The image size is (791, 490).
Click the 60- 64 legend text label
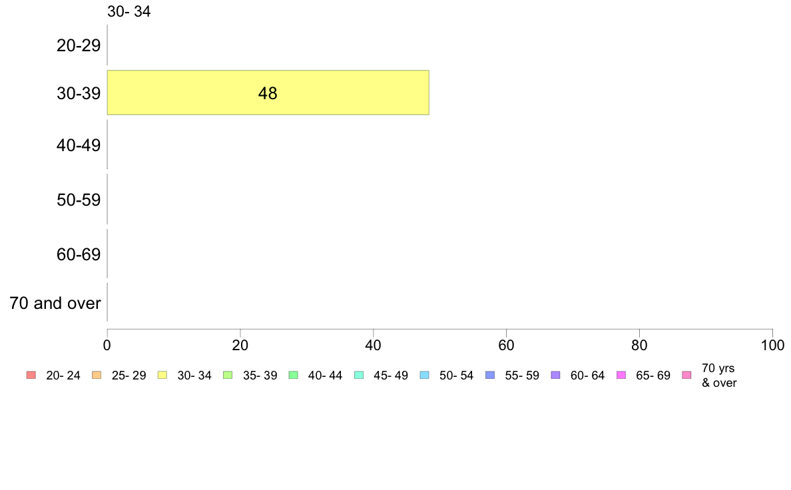pyautogui.click(x=588, y=375)
